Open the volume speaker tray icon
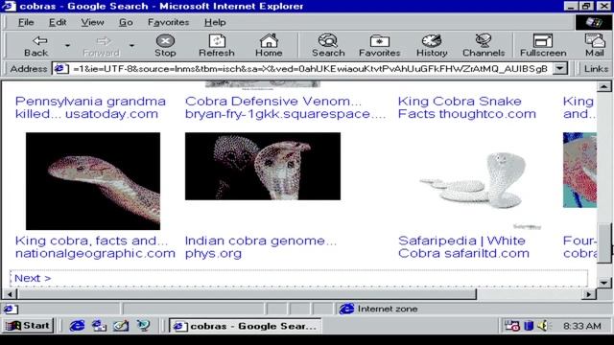This screenshot has height=345, width=614. tap(543, 326)
